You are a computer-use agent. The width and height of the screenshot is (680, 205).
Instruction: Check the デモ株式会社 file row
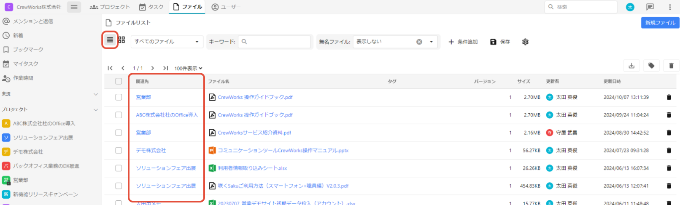[x=119, y=150]
